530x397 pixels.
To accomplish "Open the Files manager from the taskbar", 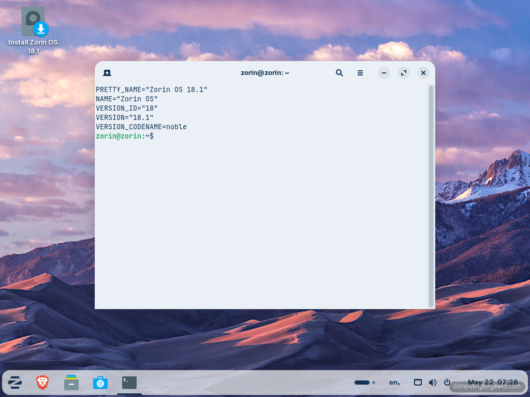I will [x=71, y=383].
